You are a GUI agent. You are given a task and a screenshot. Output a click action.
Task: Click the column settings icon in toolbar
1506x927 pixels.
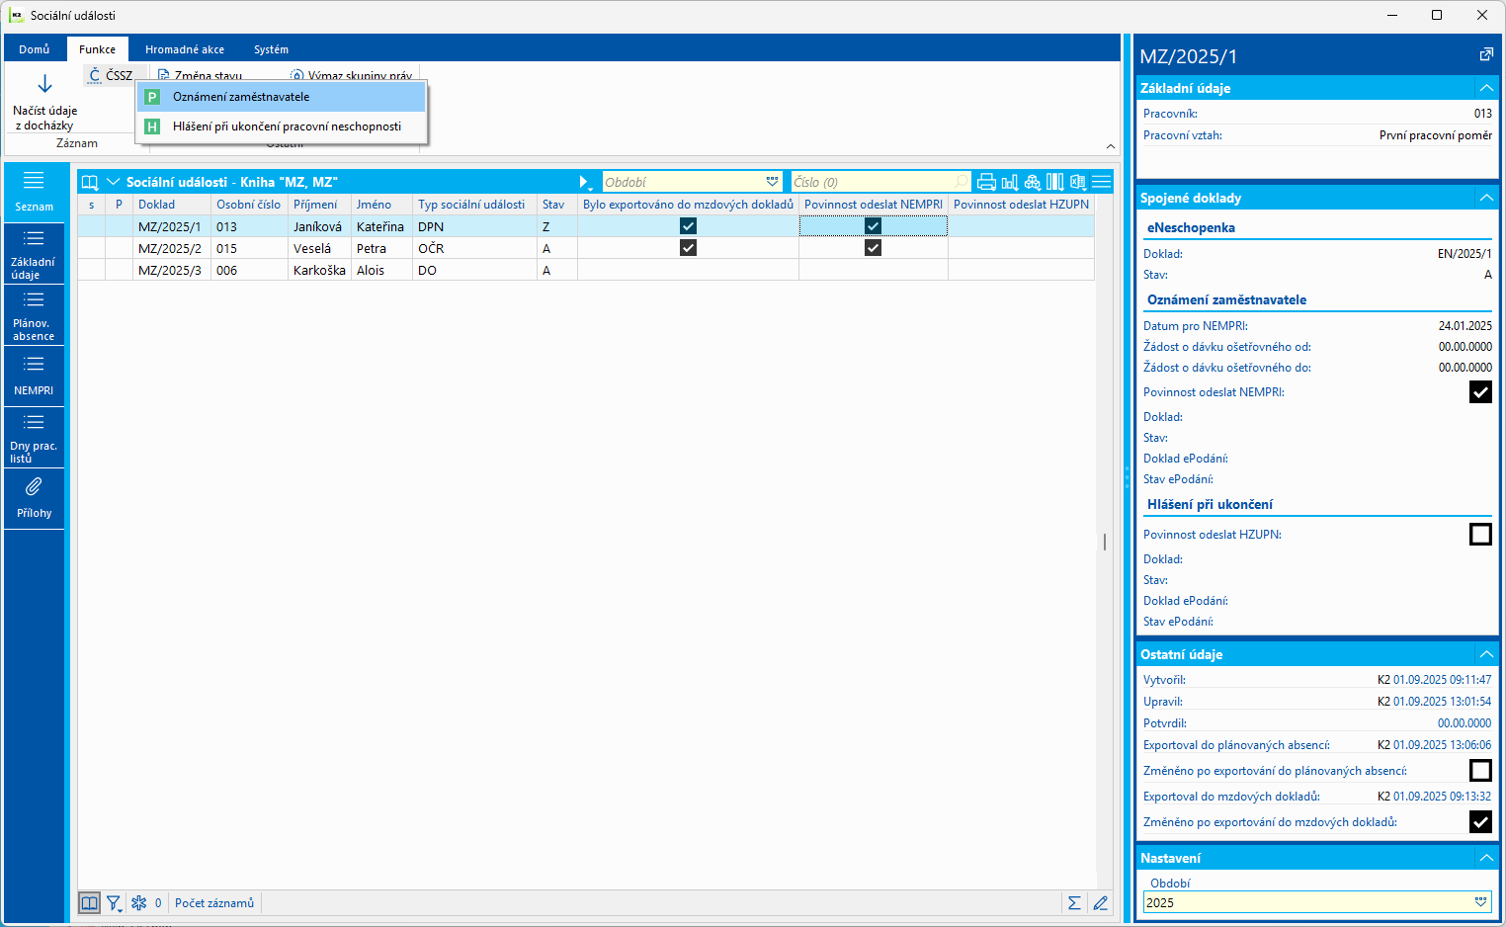(x=1055, y=182)
